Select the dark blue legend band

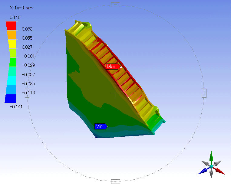(x=11, y=99)
